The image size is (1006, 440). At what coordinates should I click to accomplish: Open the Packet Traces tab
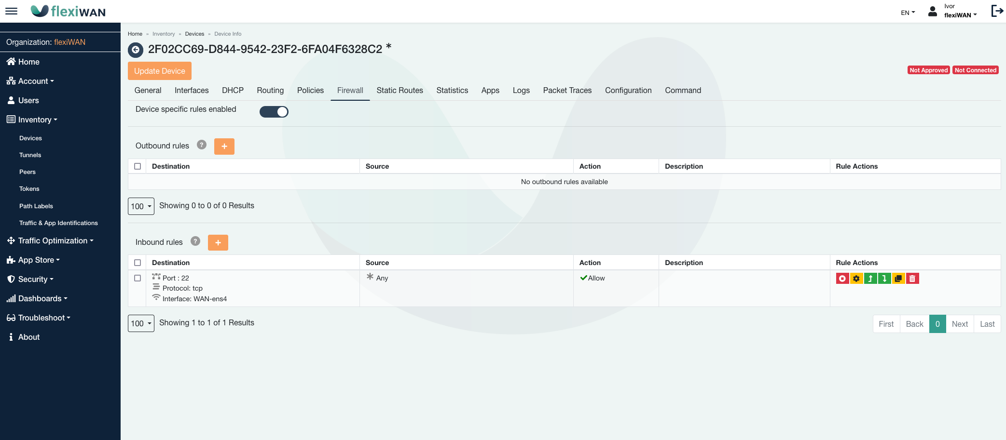tap(567, 91)
